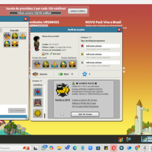The image size is (152, 152).
Task: Click the green member icon beside HABBOS RIKOS
Action: (x=74, y=83)
